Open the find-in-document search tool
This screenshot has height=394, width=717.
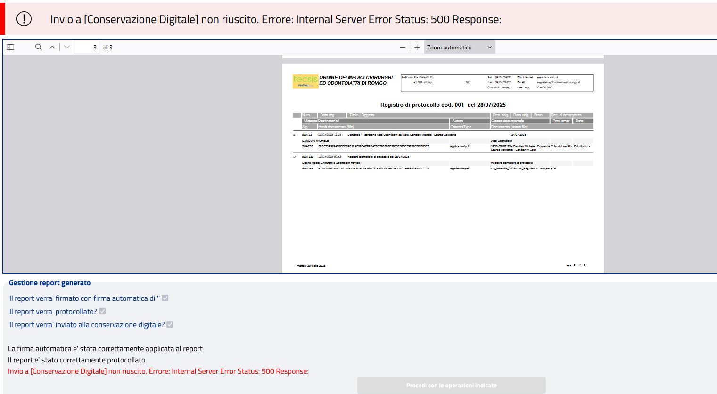coord(39,47)
